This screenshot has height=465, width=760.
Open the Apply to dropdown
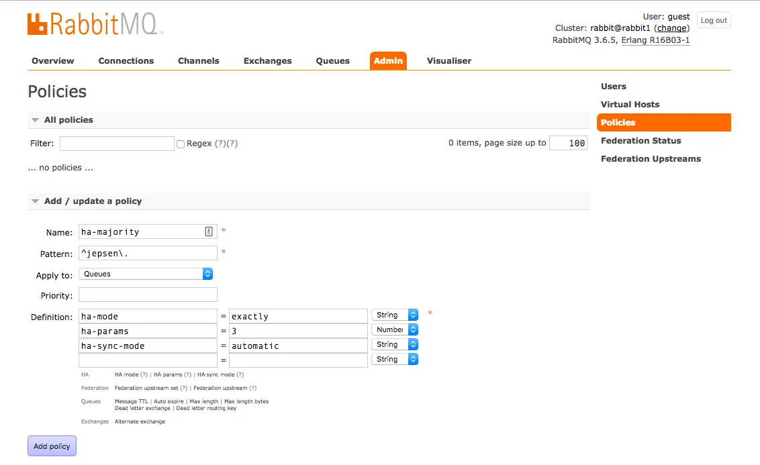[x=146, y=274]
